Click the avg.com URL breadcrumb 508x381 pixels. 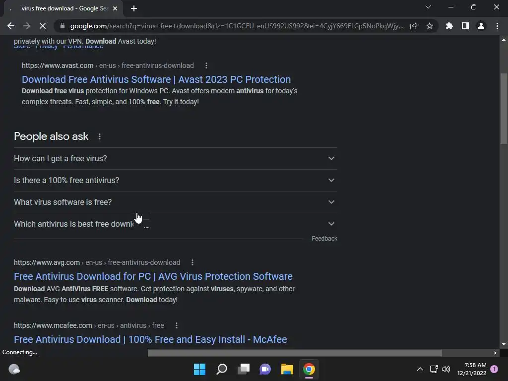(x=97, y=262)
